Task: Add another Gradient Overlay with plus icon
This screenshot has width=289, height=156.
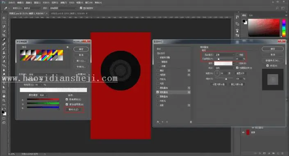Action: click(x=189, y=92)
